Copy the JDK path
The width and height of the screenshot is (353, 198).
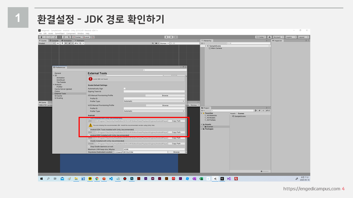pos(176,121)
